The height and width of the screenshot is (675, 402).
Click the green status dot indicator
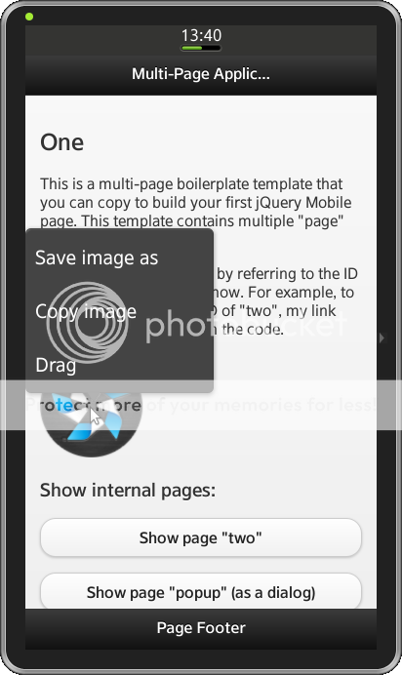(29, 17)
